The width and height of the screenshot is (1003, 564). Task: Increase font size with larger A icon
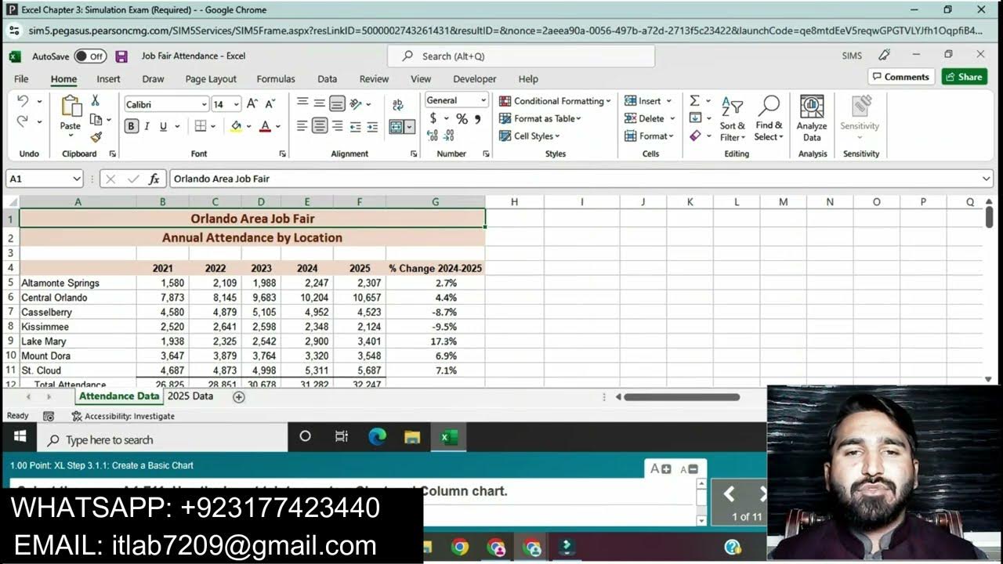click(x=252, y=103)
